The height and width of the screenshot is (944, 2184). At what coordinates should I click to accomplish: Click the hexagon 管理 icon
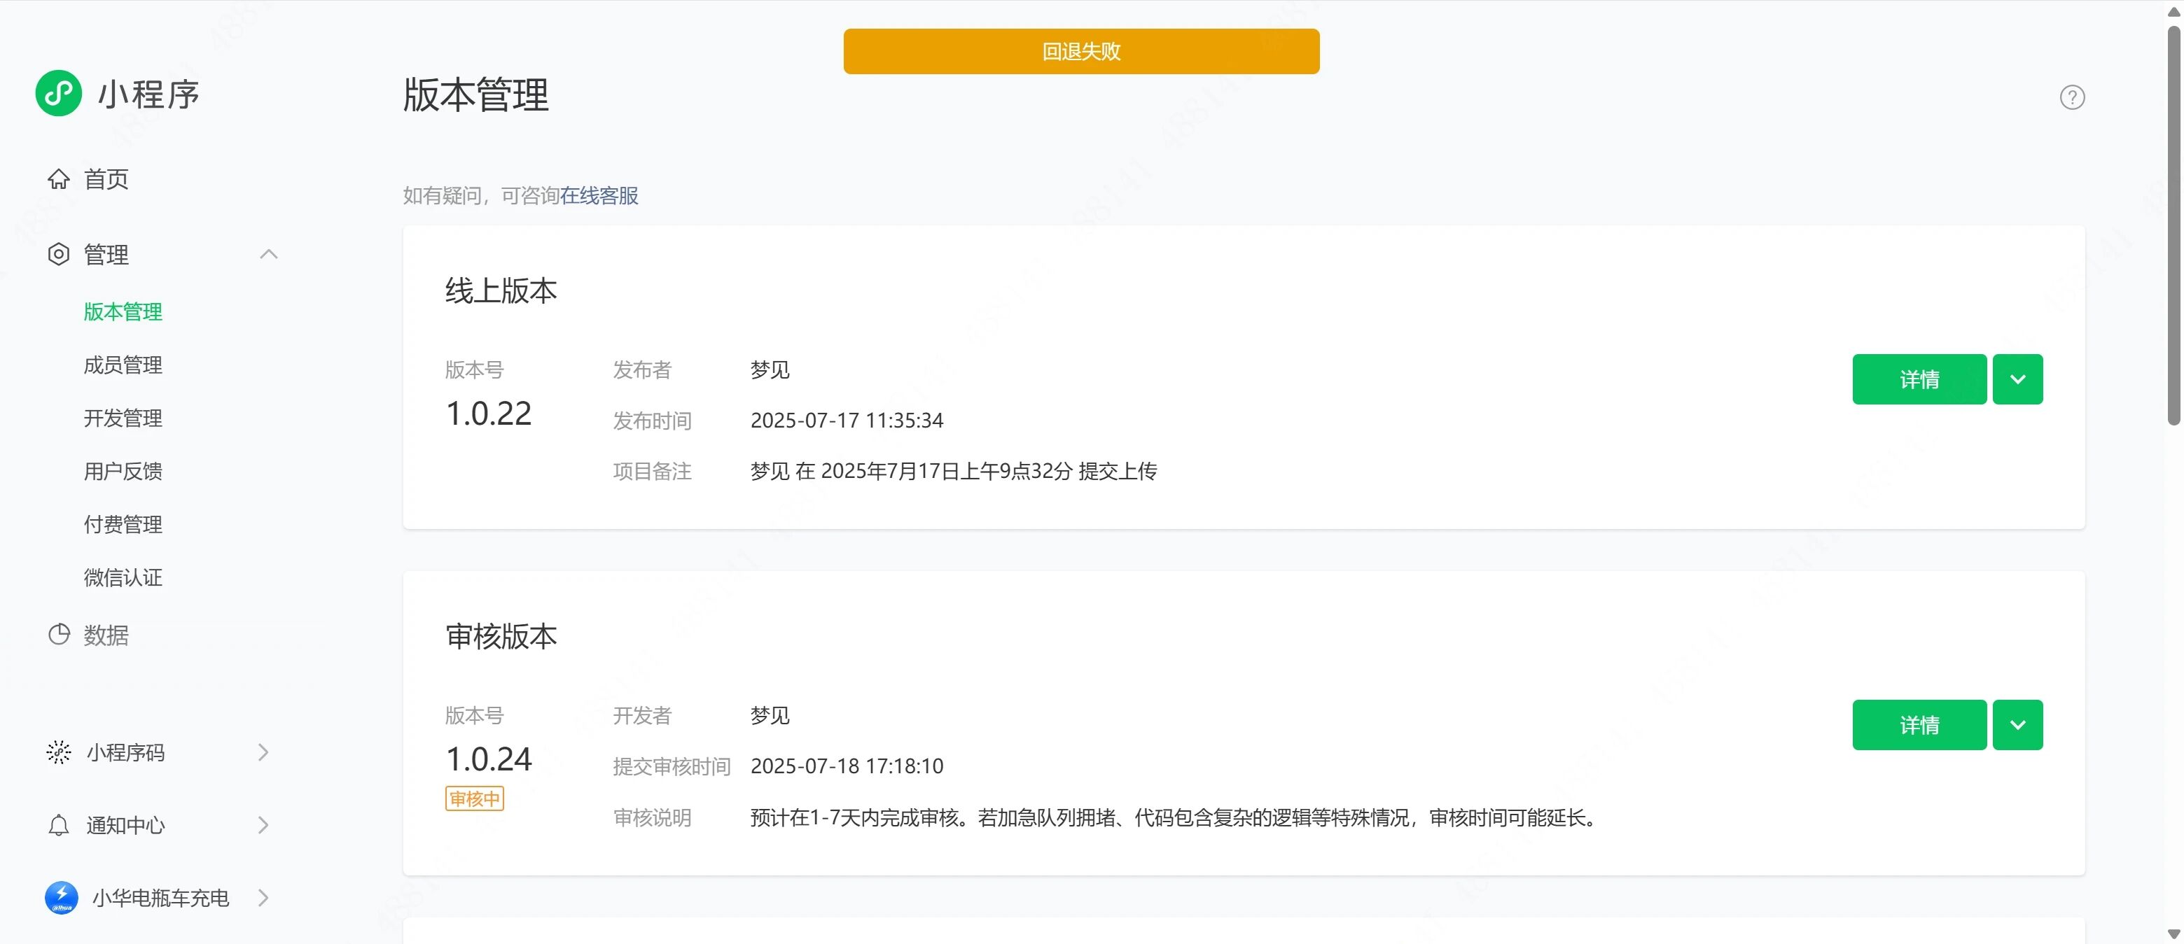(x=59, y=254)
